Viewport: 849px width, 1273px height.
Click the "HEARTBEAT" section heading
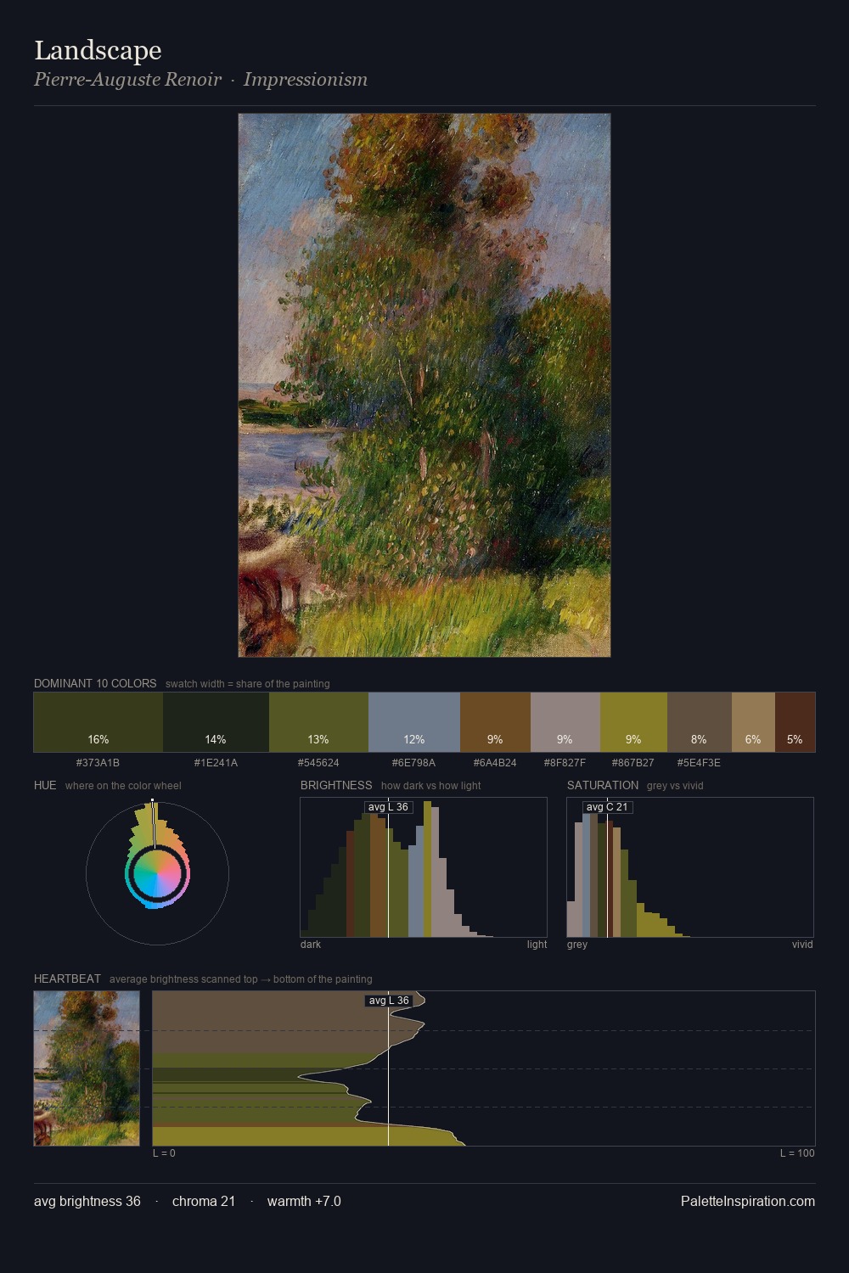[67, 979]
